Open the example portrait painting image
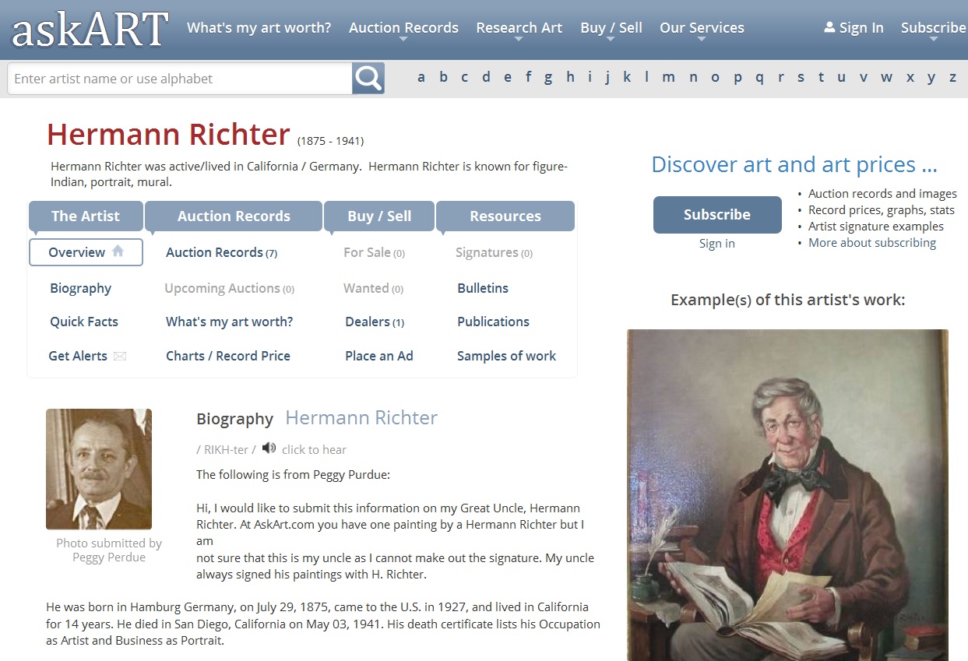 (788, 495)
